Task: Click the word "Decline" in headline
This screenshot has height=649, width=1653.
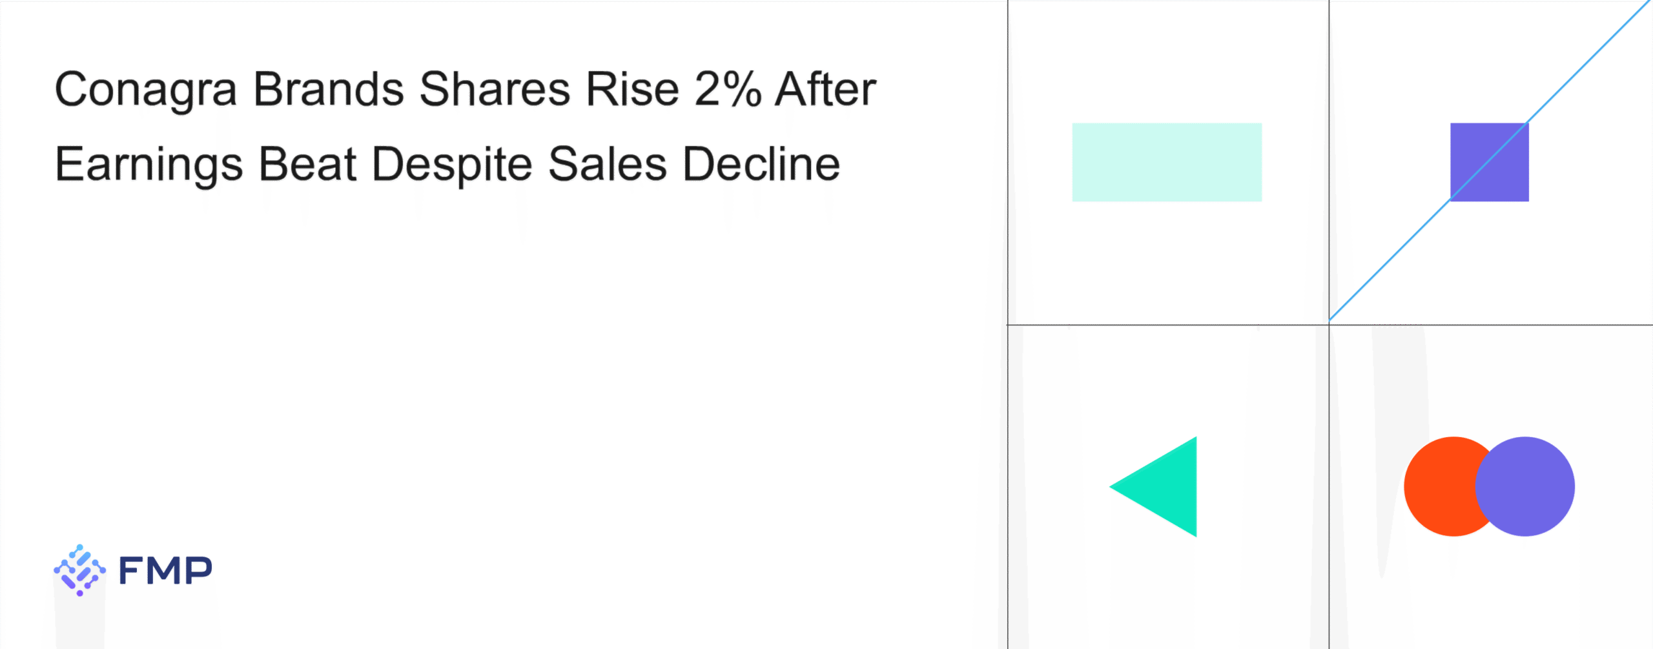Action: 761,164
